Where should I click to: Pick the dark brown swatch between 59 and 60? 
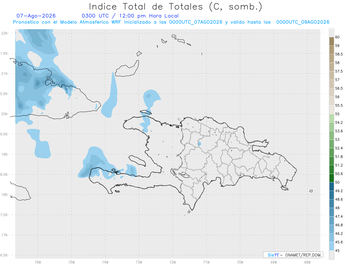[331, 41]
